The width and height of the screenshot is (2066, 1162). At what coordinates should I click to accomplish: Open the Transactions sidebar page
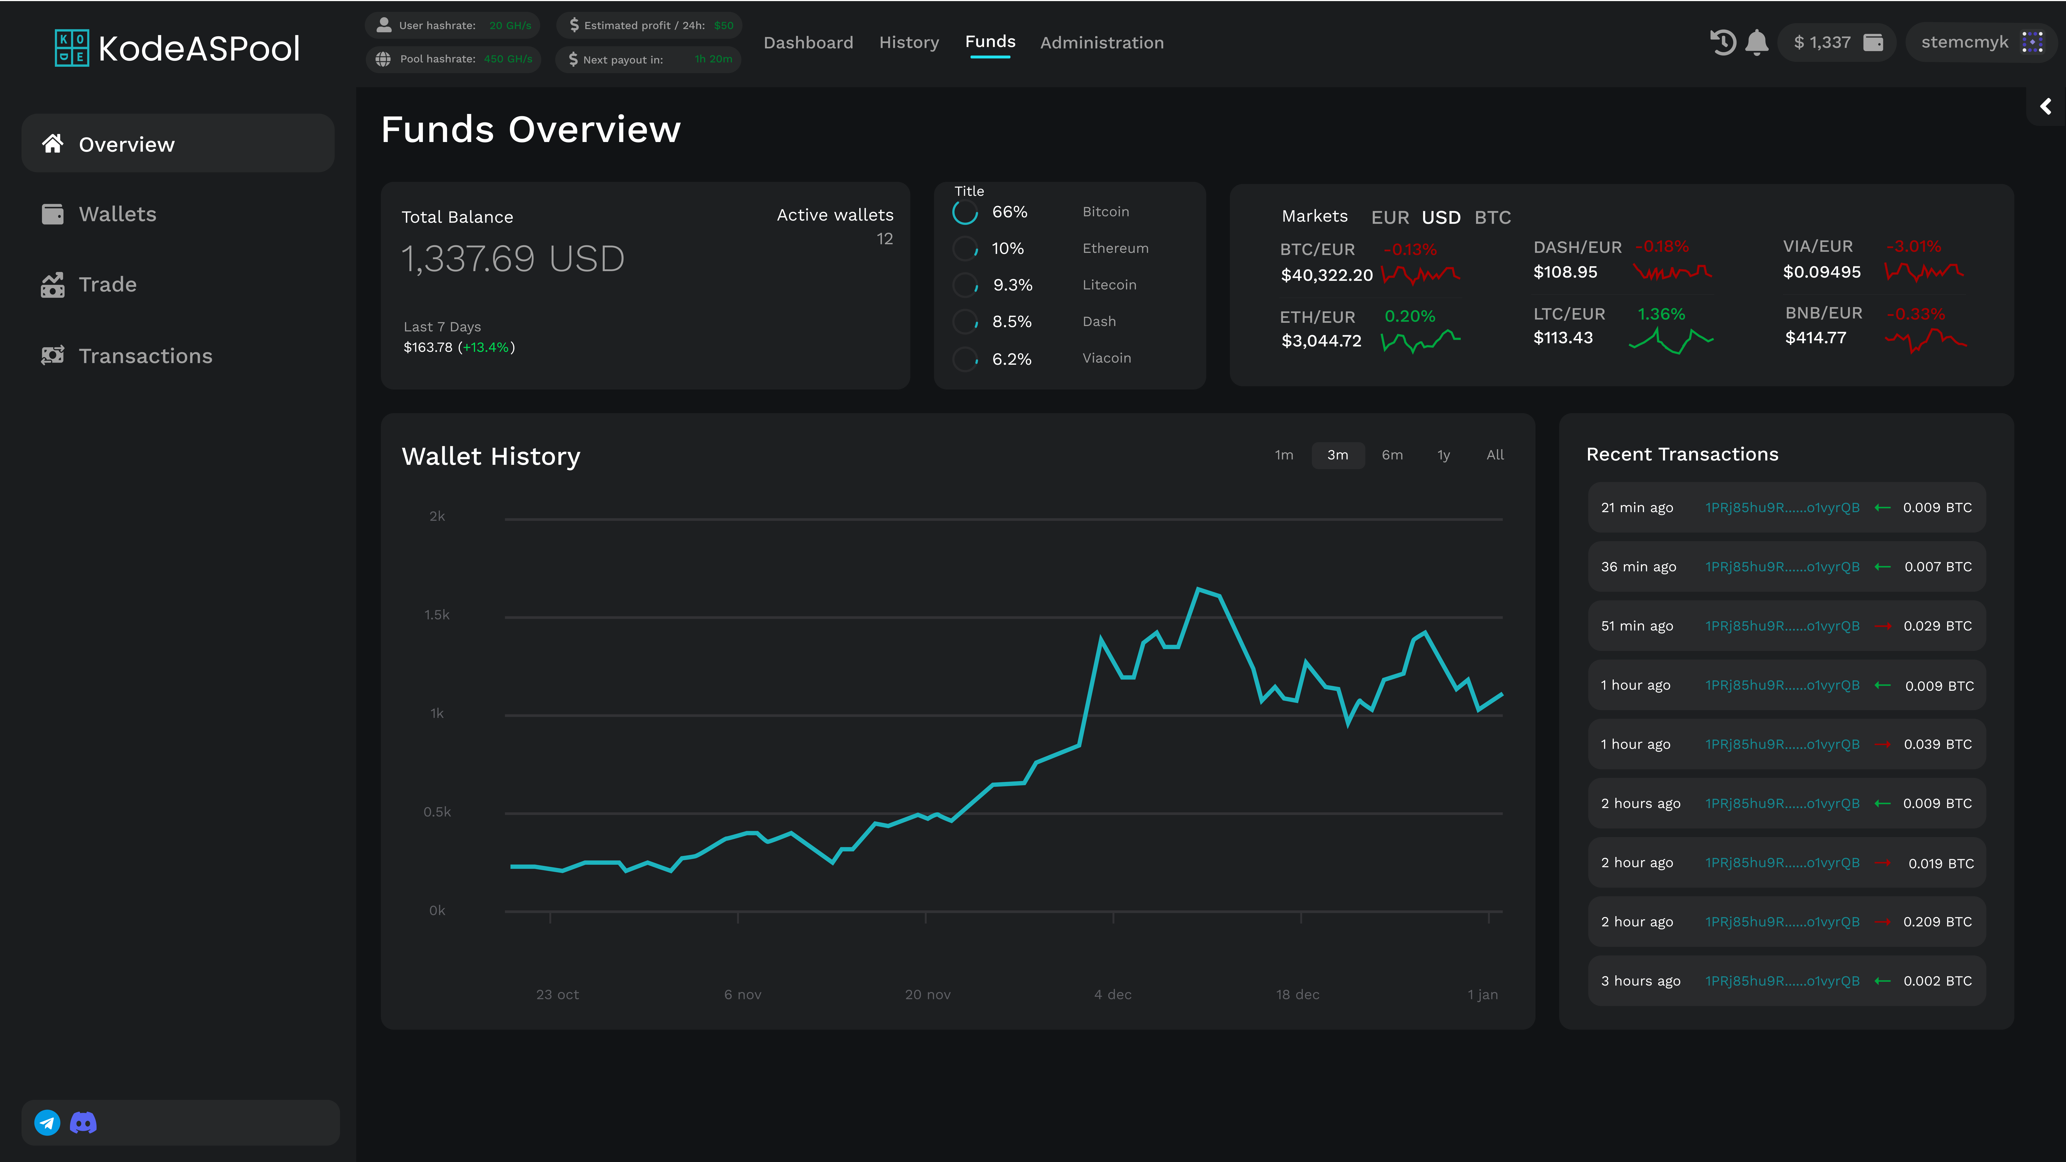(145, 356)
